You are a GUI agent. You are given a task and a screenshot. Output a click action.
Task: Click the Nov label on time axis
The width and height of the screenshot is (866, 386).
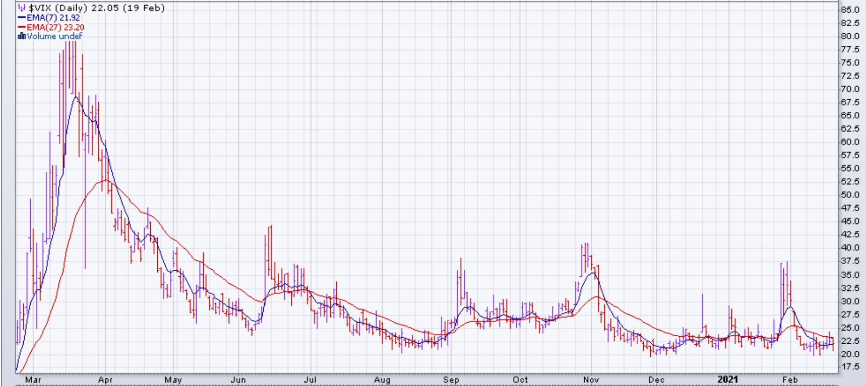(591, 380)
